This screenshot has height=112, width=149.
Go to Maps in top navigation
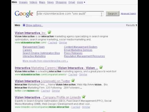click(42, 2)
